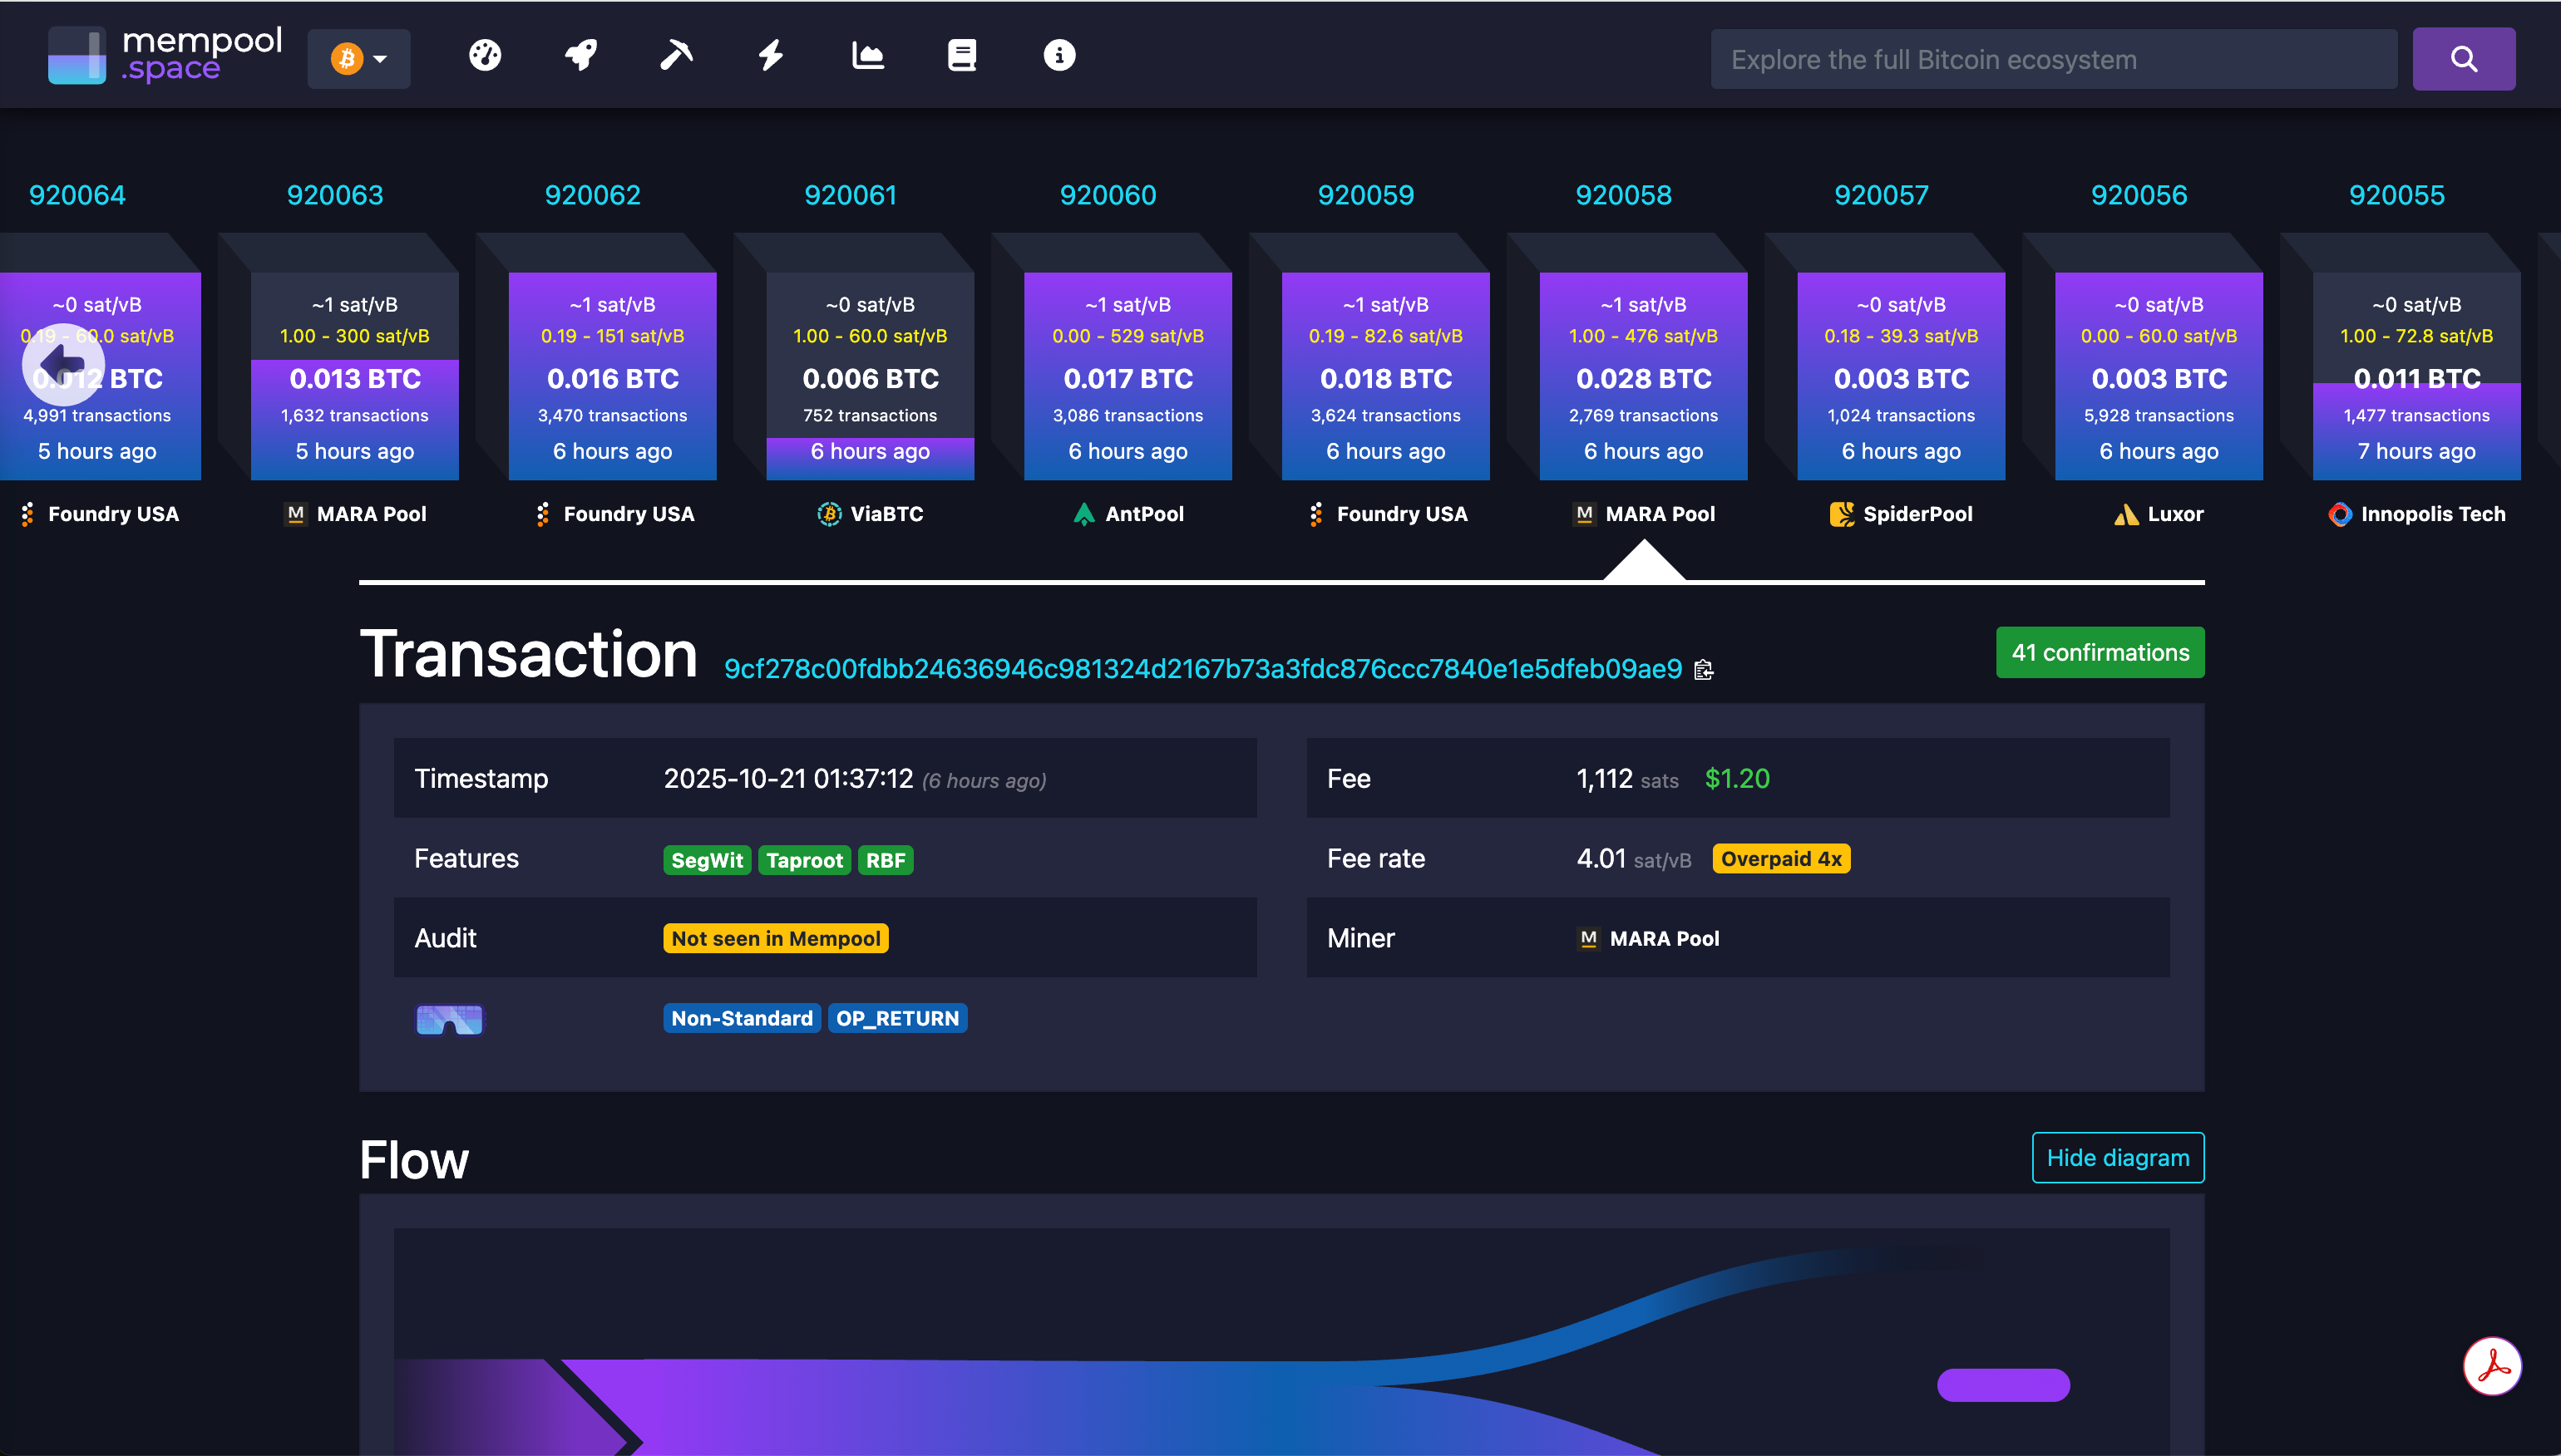Click the rocket accelerator icon
This screenshot has height=1456, width=2561.
tap(581, 56)
